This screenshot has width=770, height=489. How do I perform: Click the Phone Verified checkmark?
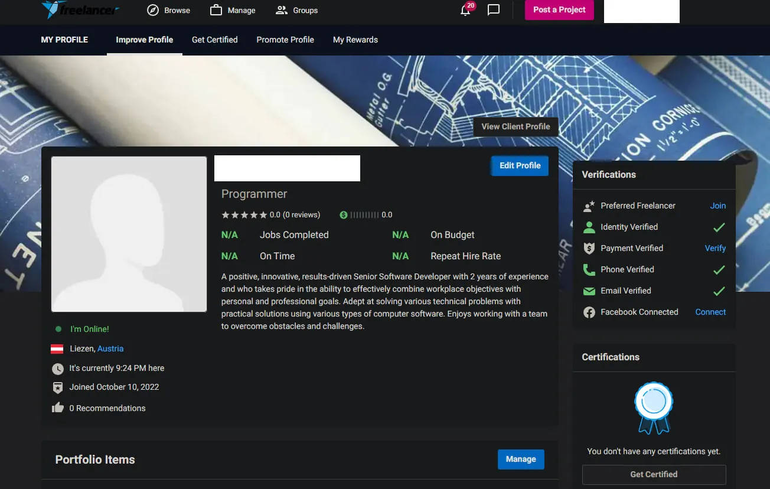click(719, 270)
